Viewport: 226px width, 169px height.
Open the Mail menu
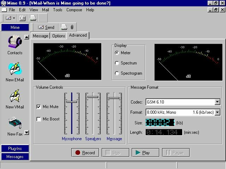[x=46, y=10]
